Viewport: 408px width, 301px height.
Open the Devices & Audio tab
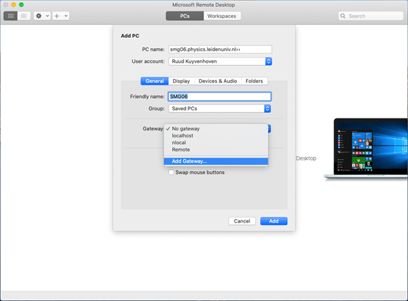[x=218, y=81]
